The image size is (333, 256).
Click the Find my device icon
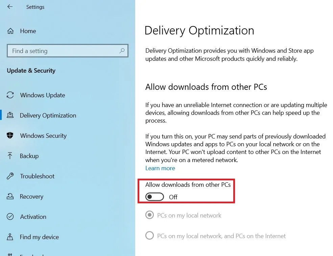10,237
